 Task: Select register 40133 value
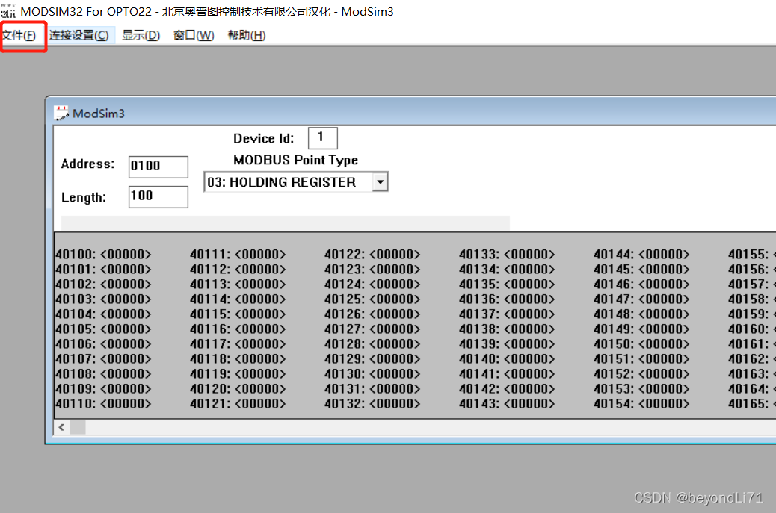[x=529, y=254]
